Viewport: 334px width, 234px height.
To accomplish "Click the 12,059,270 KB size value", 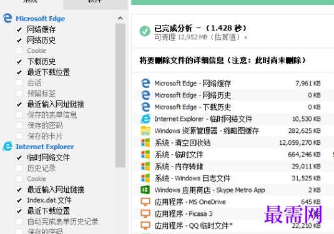I will (x=300, y=143).
